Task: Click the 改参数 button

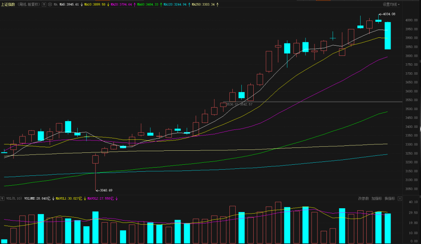Action: click(363, 198)
